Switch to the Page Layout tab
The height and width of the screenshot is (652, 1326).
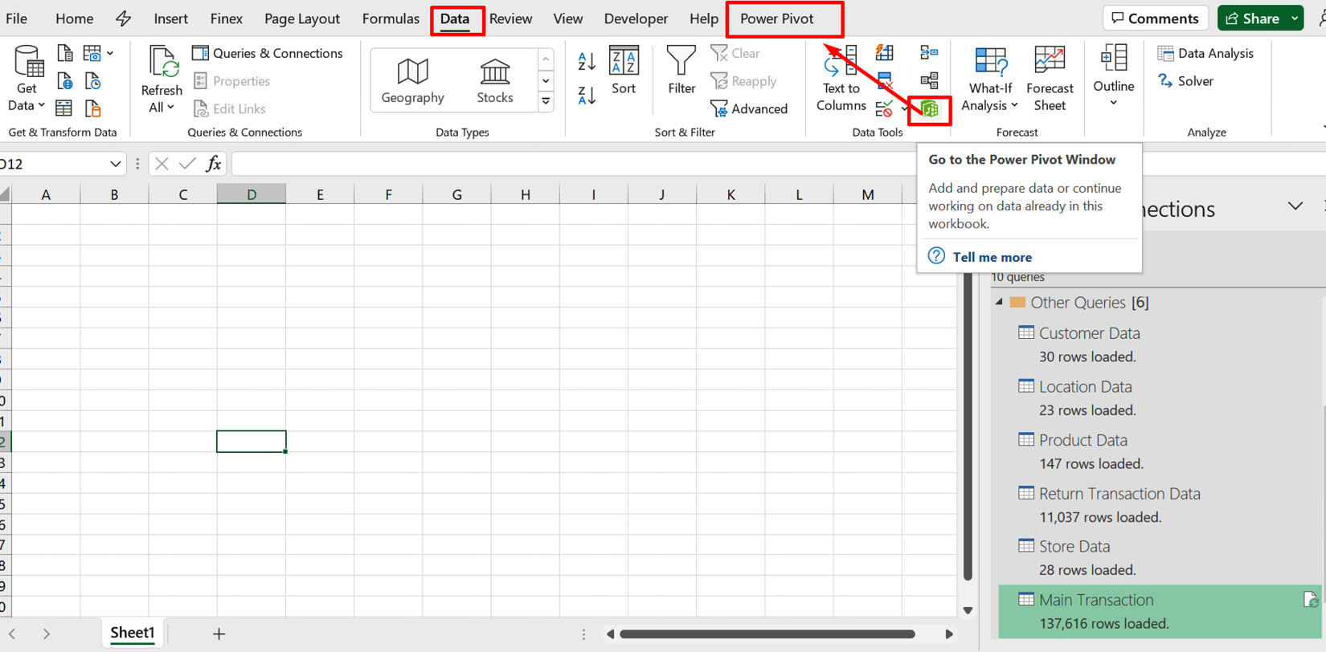pyautogui.click(x=301, y=18)
